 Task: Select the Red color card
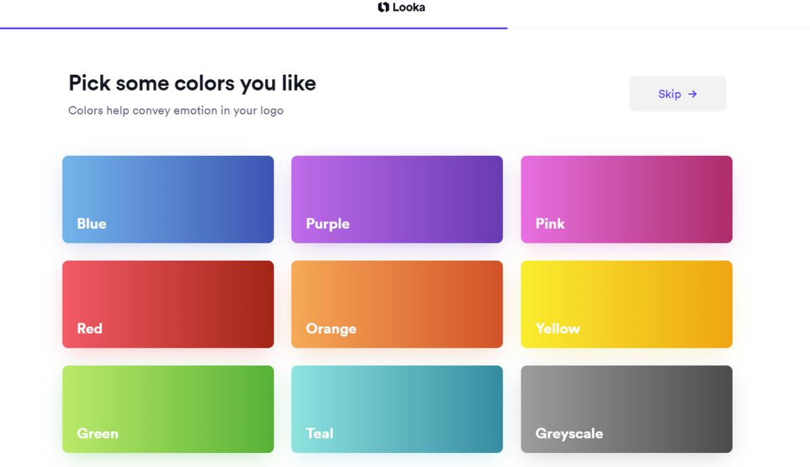pyautogui.click(x=168, y=304)
